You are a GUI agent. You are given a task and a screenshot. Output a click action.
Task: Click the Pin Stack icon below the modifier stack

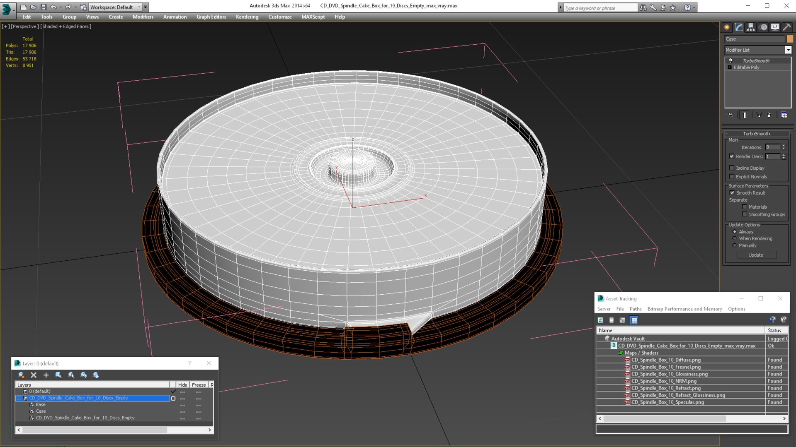point(730,115)
